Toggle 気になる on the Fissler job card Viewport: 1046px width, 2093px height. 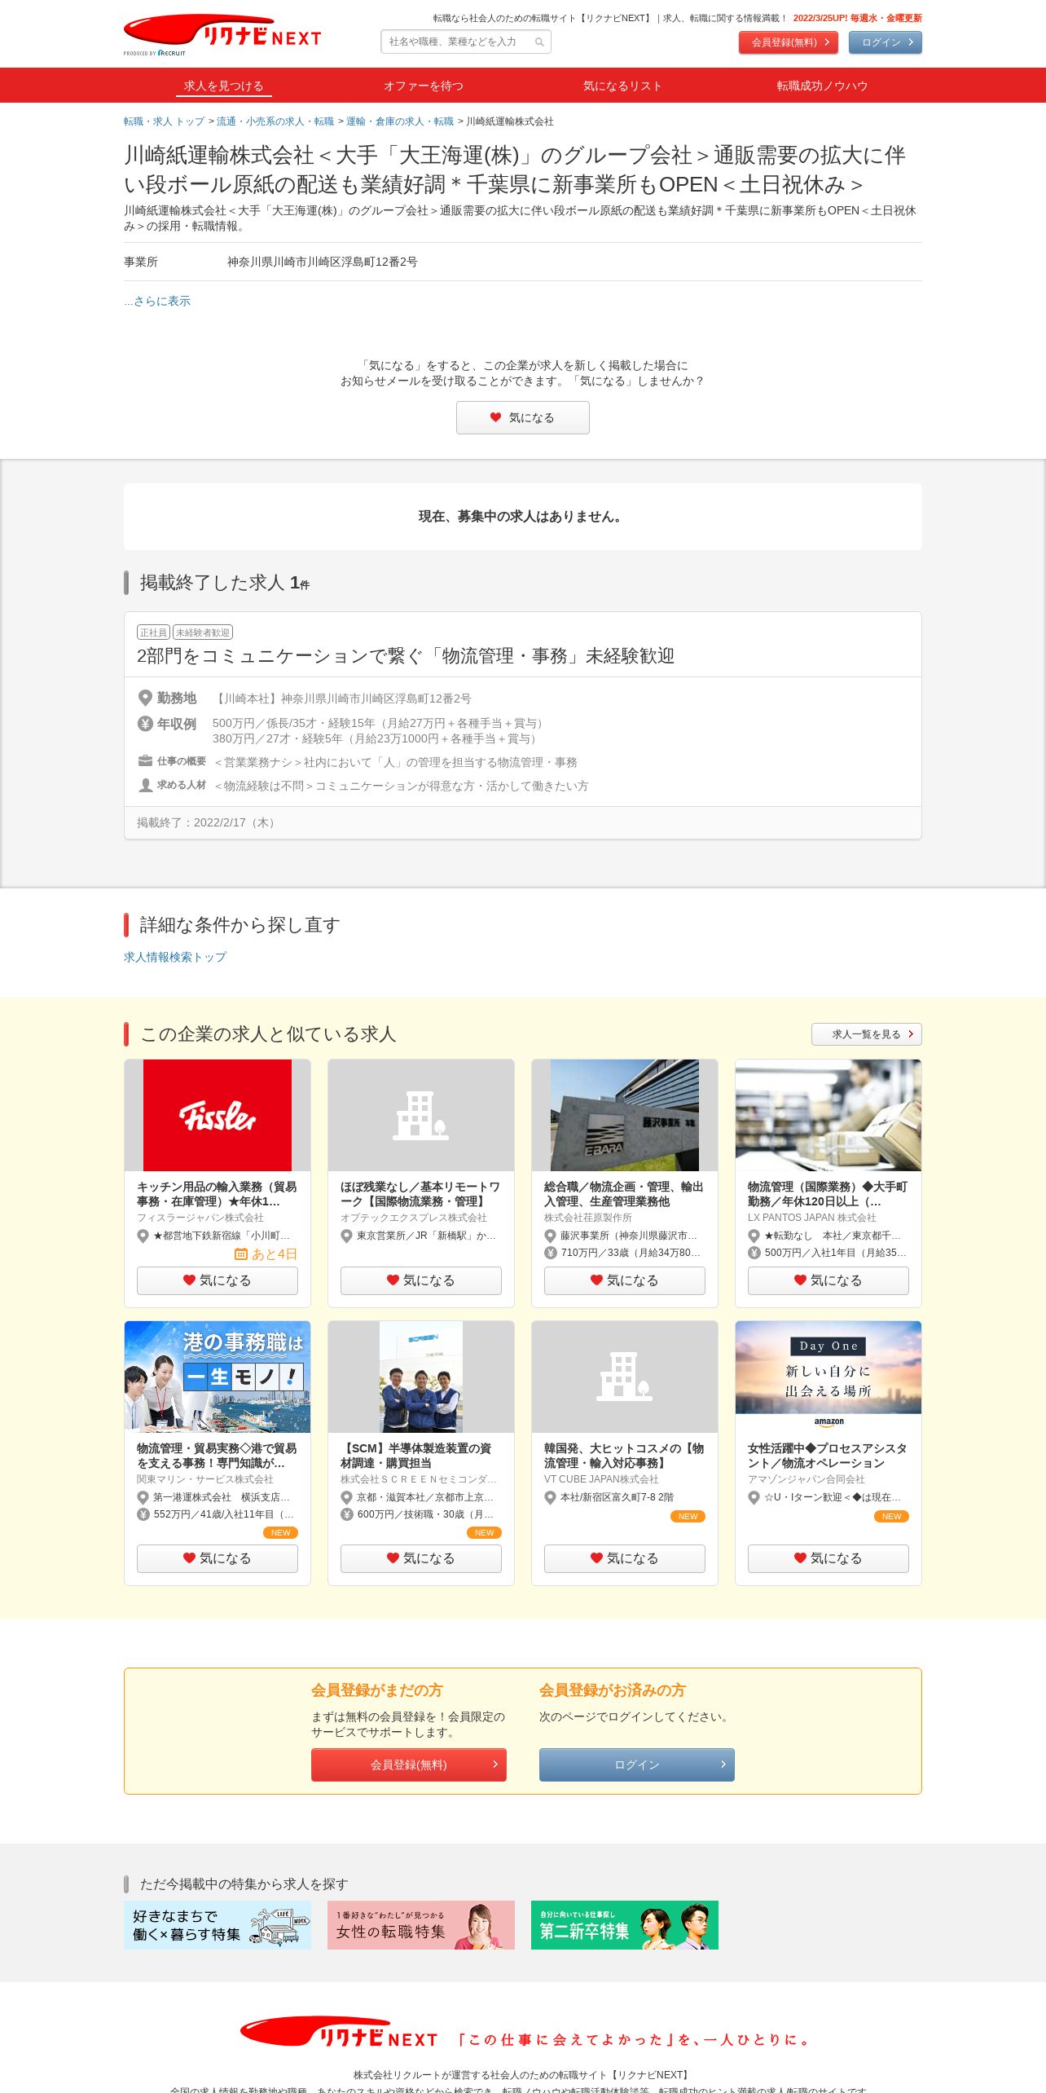[218, 1280]
